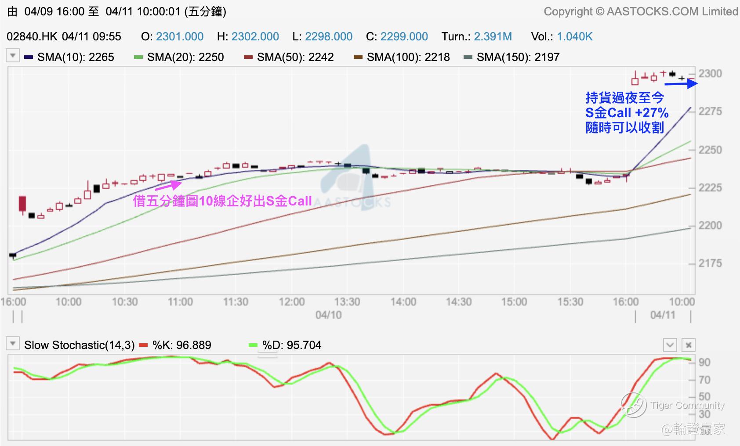
Task: Click the date range header ending 10:00:01
Action: coord(116,11)
